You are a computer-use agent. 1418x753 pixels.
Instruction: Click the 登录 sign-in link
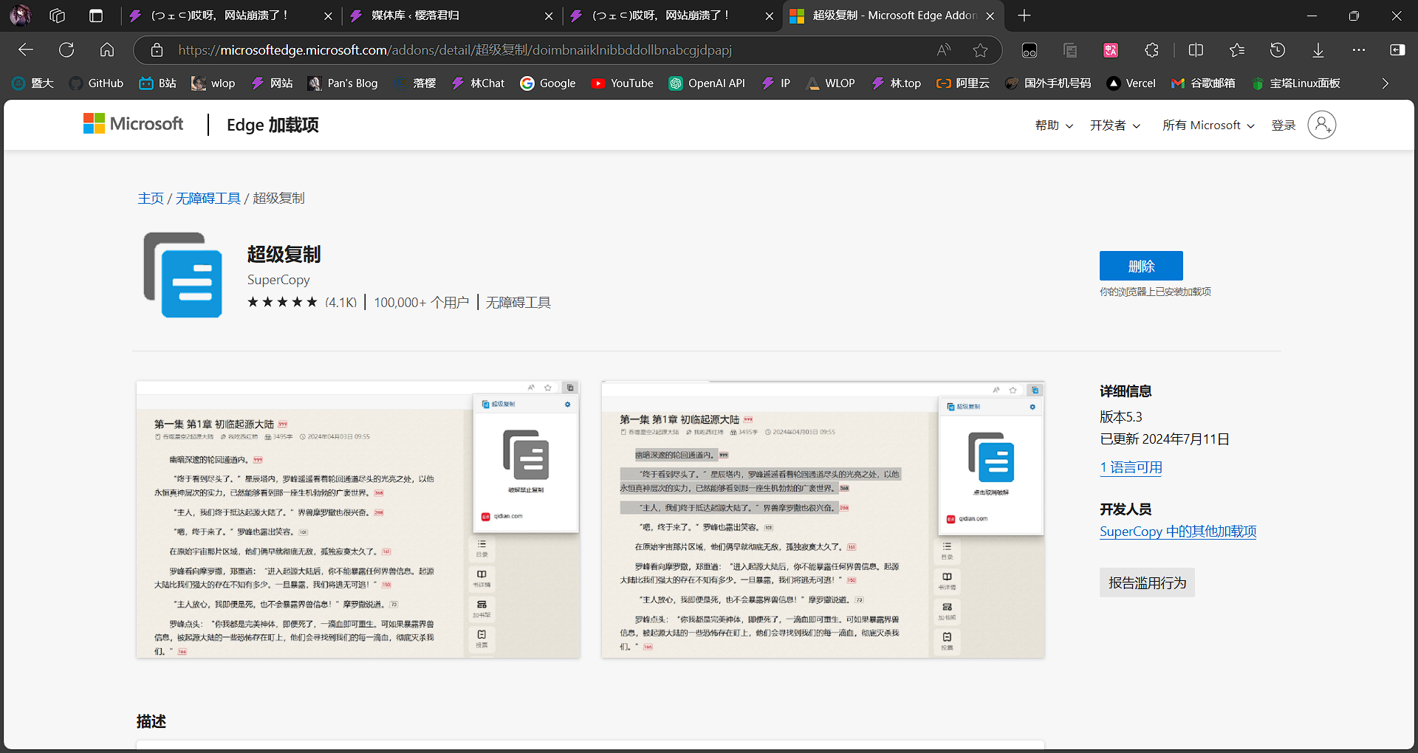[1284, 125]
